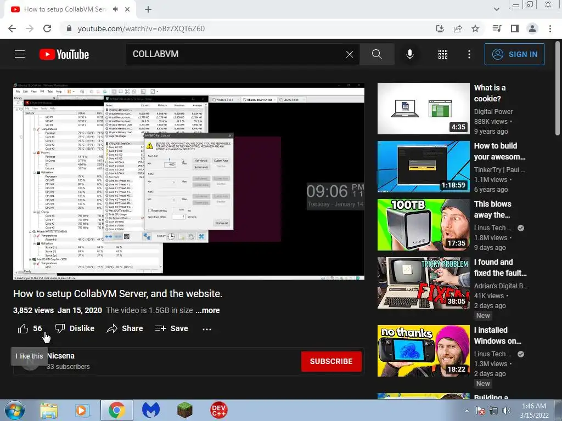The width and height of the screenshot is (562, 421).
Task: Open the YouTube apps grid
Action: coord(443,54)
